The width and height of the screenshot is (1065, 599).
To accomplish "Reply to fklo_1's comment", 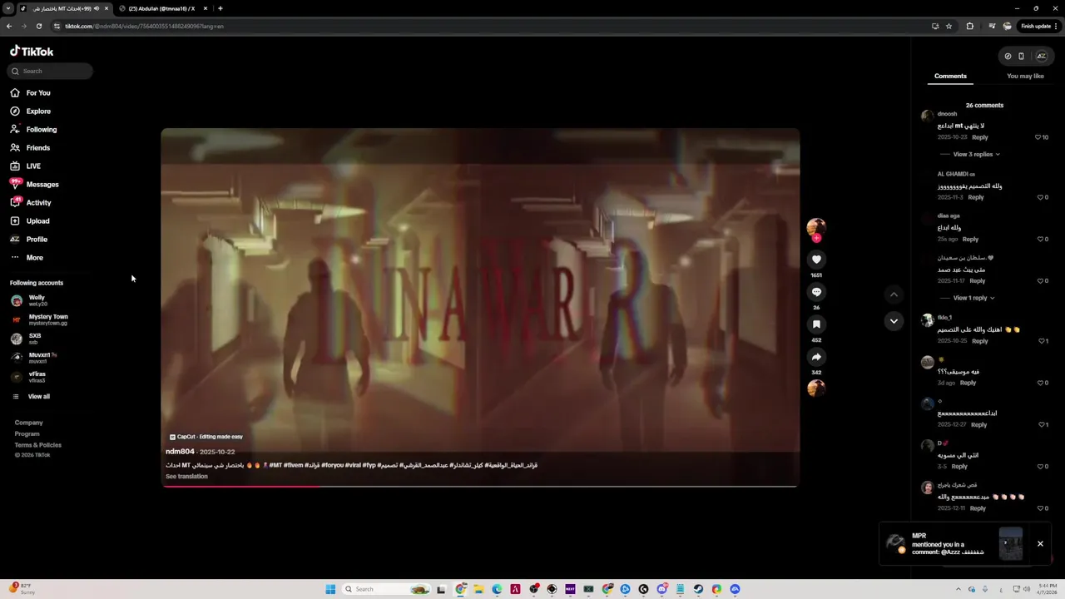I will click(x=980, y=341).
